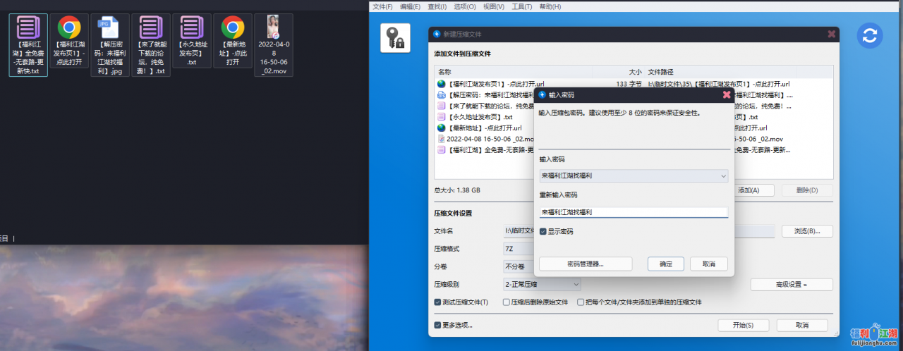Select the 解压密码 JPG file on desktop

tap(110, 45)
